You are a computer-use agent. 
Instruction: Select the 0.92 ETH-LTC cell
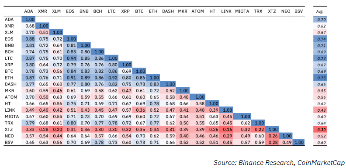point(112,78)
